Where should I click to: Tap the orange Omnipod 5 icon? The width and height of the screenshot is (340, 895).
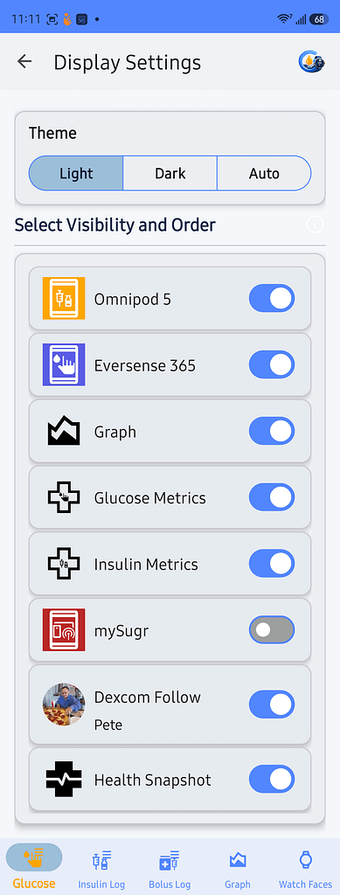coord(64,298)
